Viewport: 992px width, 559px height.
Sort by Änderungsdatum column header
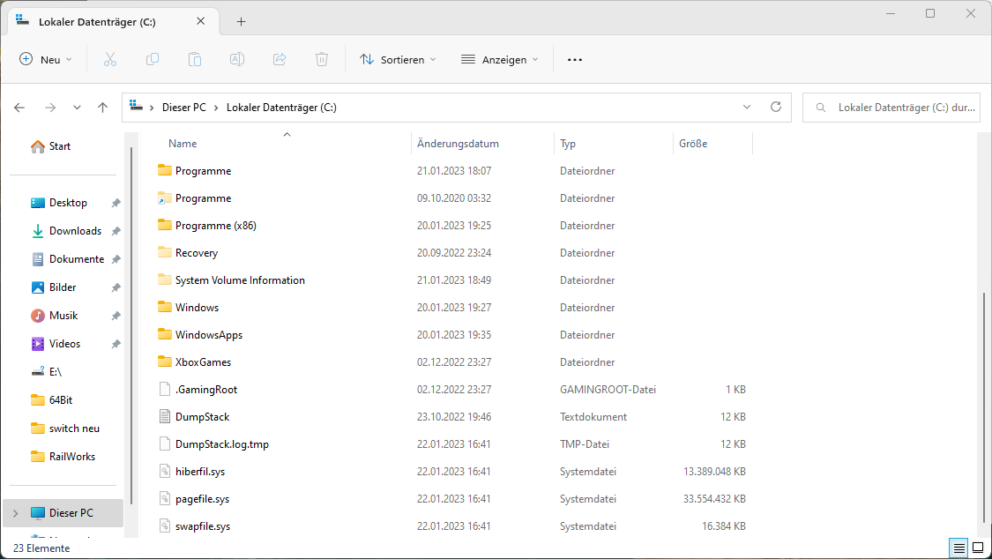pyautogui.click(x=458, y=144)
